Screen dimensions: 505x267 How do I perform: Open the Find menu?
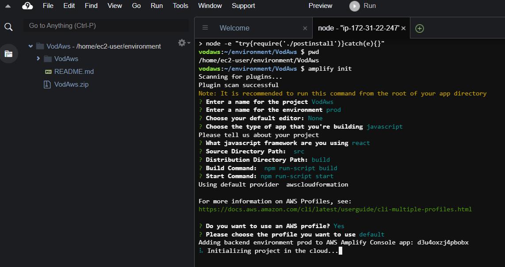point(91,6)
